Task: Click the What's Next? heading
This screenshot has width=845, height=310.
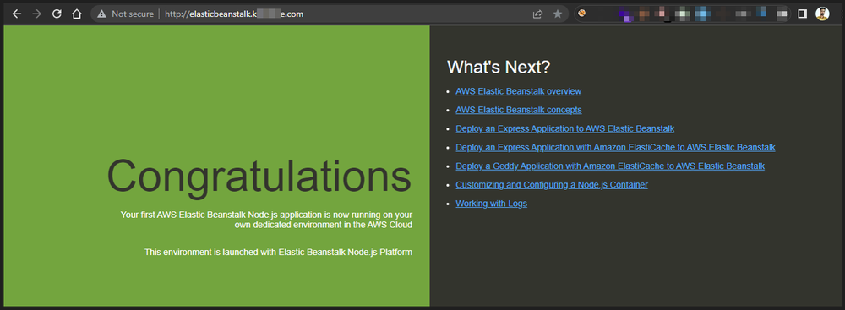Action: 499,67
